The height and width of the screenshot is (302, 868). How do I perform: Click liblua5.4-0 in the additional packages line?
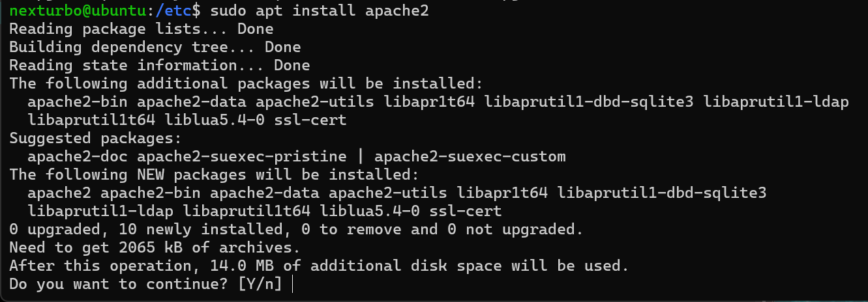[x=215, y=120]
